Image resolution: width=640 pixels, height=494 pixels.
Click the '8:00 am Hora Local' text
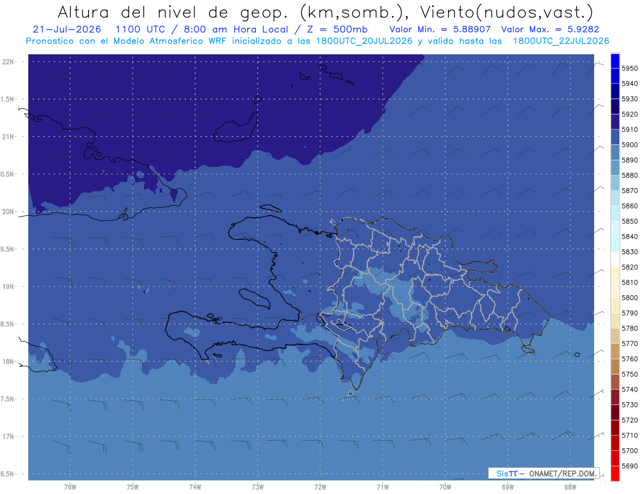(x=236, y=29)
